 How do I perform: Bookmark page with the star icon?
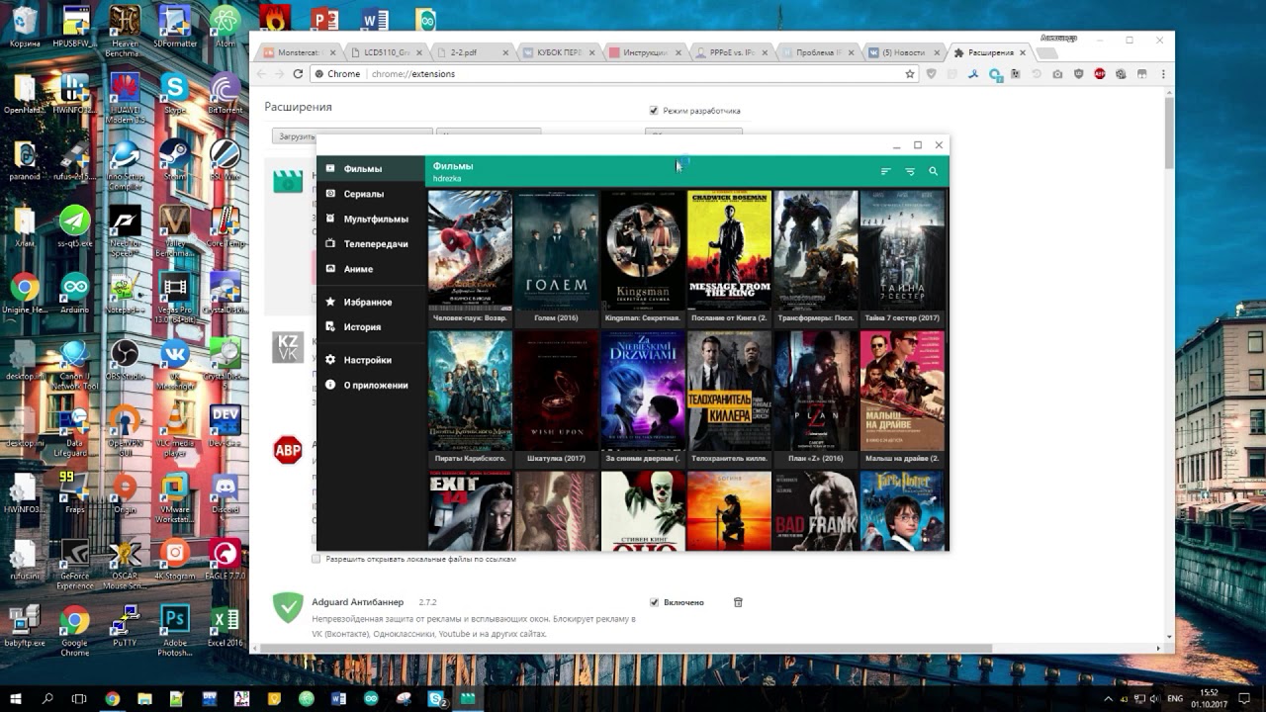[x=910, y=74]
